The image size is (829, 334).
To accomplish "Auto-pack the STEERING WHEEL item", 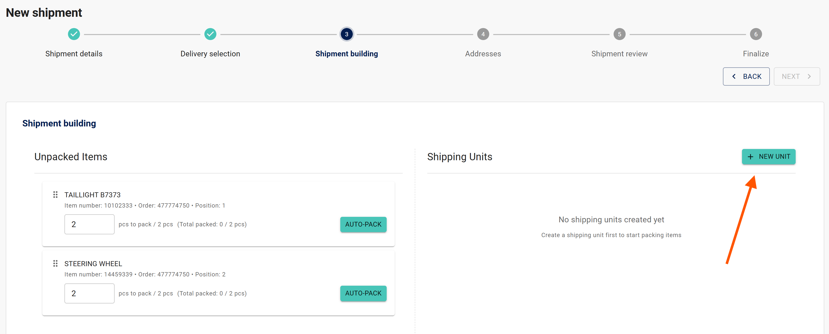I will click(x=363, y=293).
